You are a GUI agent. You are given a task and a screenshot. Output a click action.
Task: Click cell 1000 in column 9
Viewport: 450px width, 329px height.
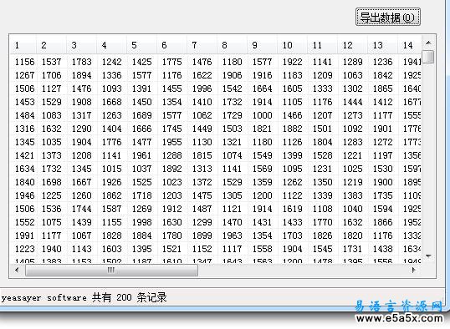(263, 115)
